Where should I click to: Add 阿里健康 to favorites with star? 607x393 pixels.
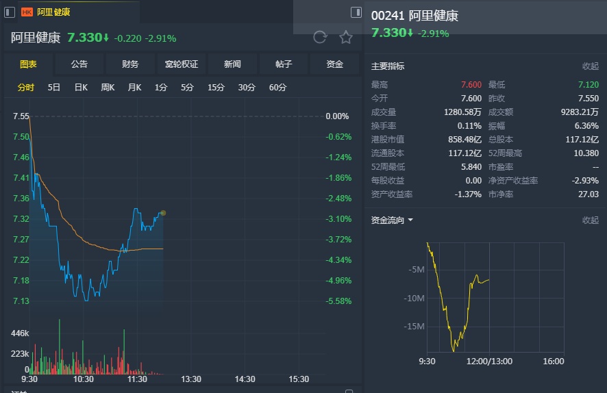[346, 38]
